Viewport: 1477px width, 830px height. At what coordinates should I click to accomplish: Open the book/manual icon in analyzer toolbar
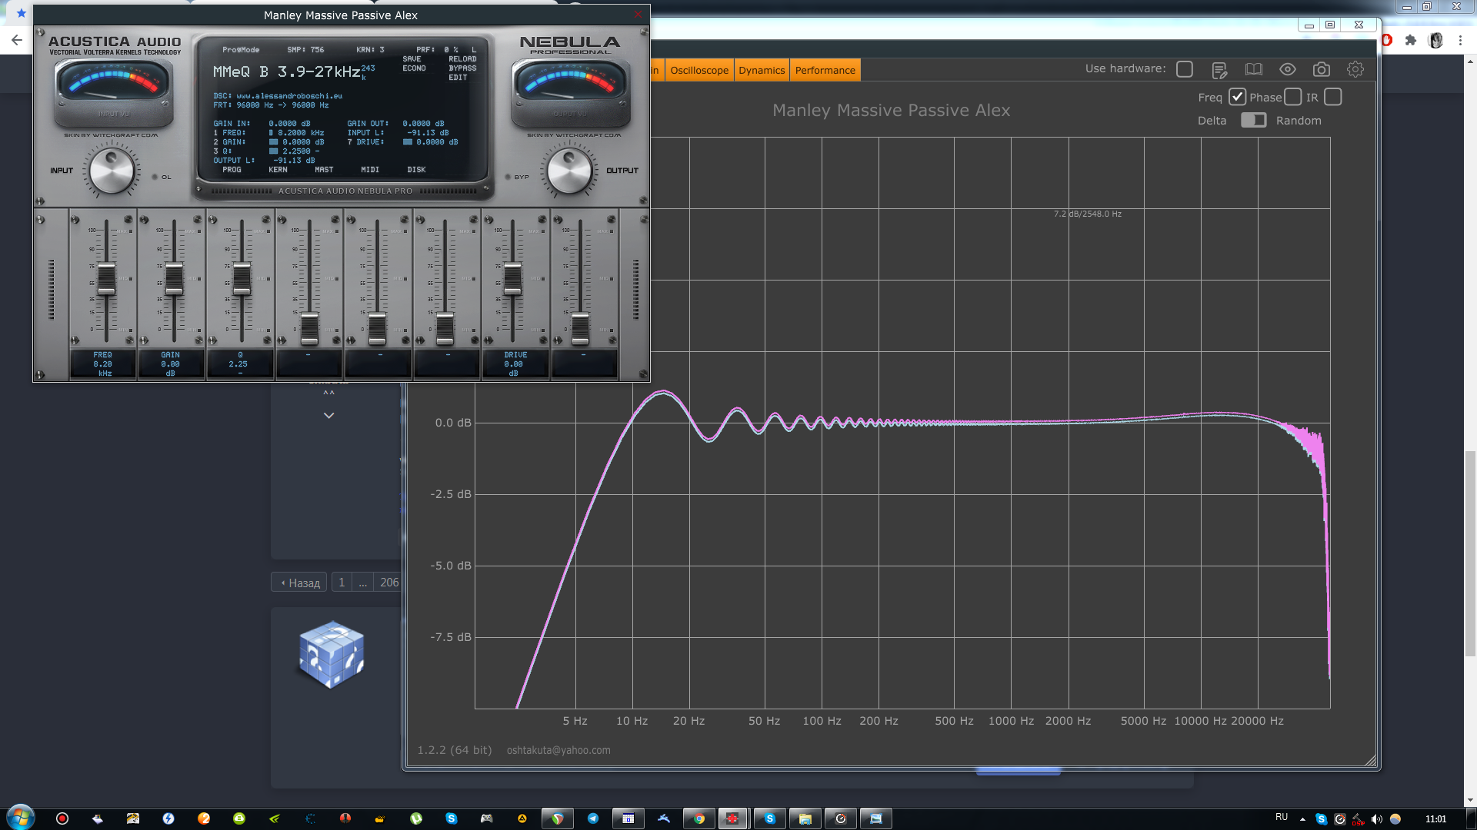tap(1254, 70)
